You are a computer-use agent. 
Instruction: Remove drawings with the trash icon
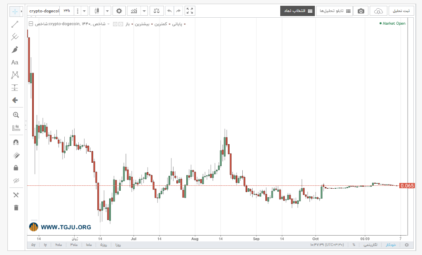(x=16, y=208)
